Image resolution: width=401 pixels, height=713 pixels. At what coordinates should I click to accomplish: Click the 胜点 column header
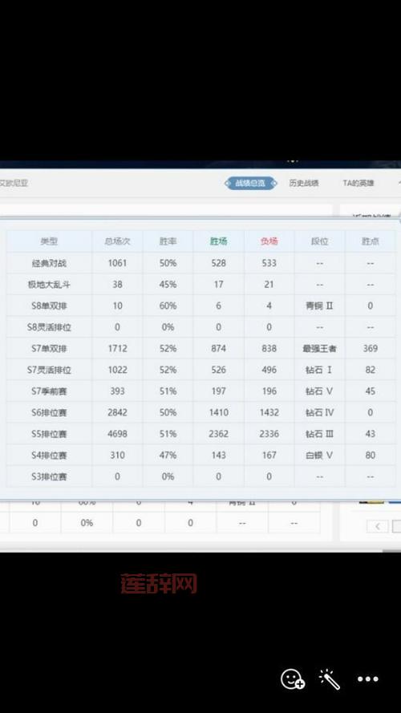click(370, 241)
